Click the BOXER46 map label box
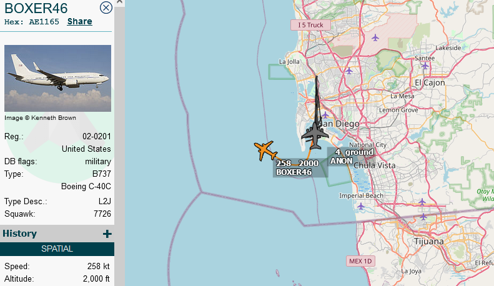The height and width of the screenshot is (286, 494). pyautogui.click(x=300, y=167)
